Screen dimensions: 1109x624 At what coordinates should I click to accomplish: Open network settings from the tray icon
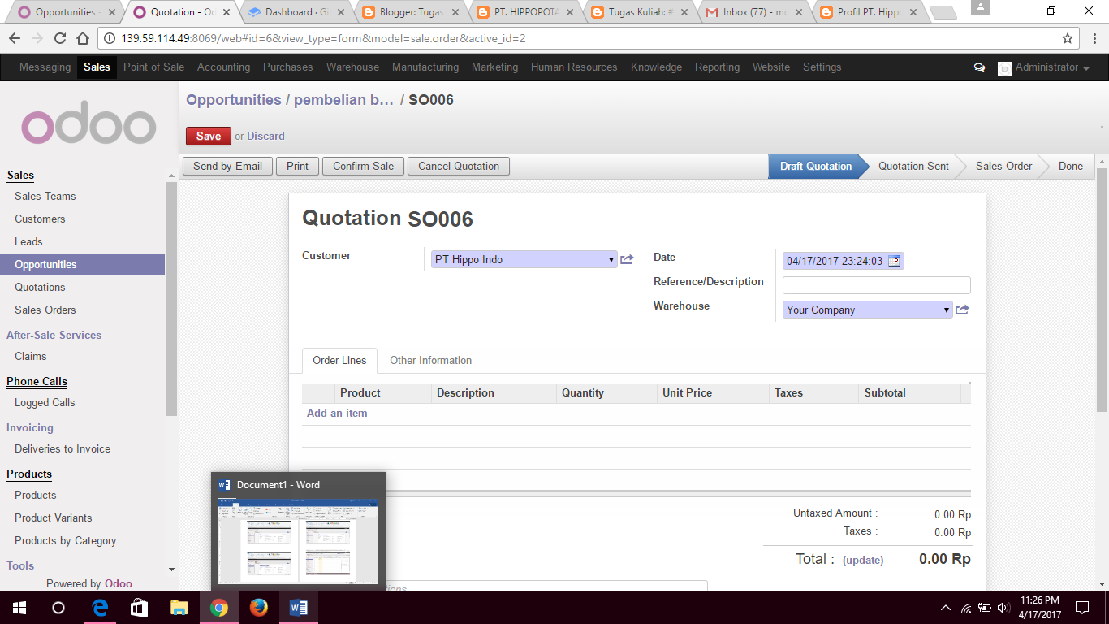(x=966, y=608)
